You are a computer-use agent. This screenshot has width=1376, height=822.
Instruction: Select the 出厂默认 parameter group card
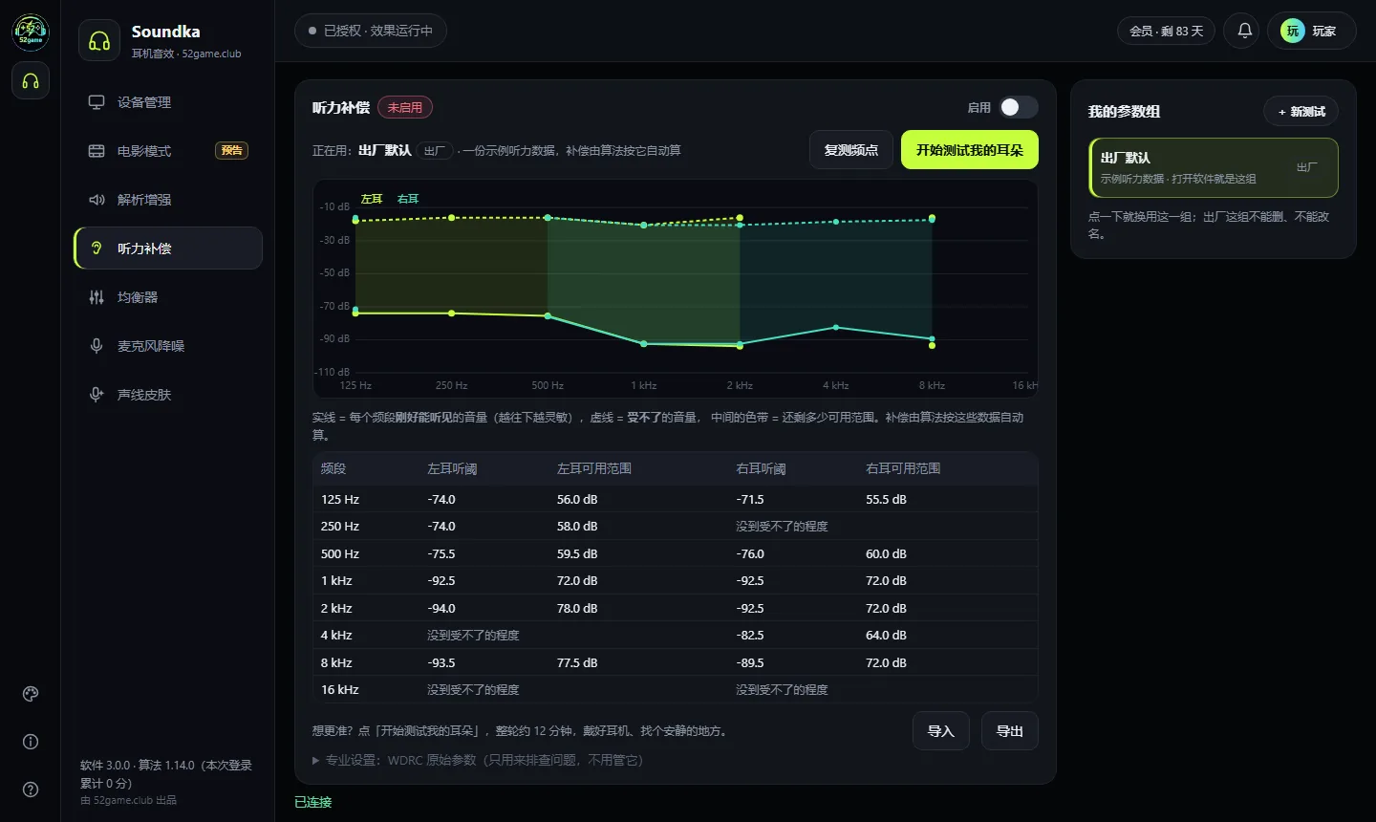click(1214, 167)
